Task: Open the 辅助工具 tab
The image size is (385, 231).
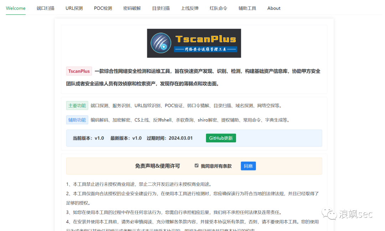Action: (x=247, y=8)
